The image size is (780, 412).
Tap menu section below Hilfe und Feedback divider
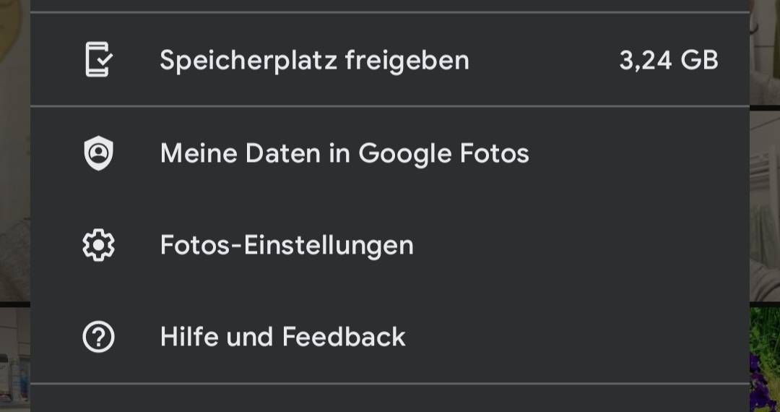coord(390,399)
